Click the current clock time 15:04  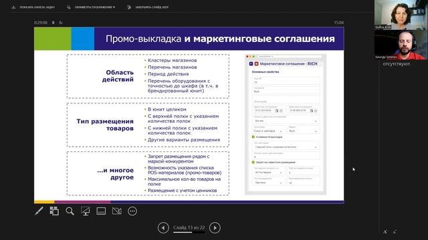click(339, 23)
